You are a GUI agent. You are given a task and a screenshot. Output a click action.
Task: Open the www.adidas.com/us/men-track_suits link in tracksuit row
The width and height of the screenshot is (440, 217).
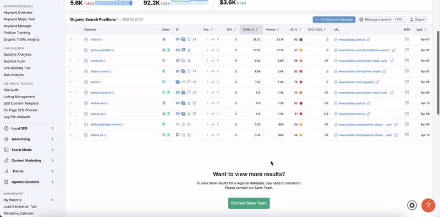pos(362,61)
